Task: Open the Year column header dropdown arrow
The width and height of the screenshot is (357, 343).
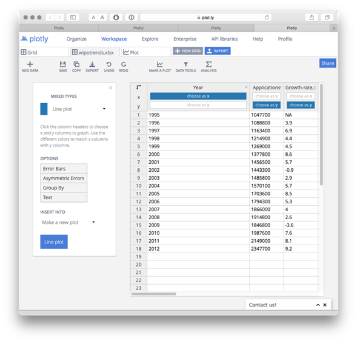Action: pos(246,87)
